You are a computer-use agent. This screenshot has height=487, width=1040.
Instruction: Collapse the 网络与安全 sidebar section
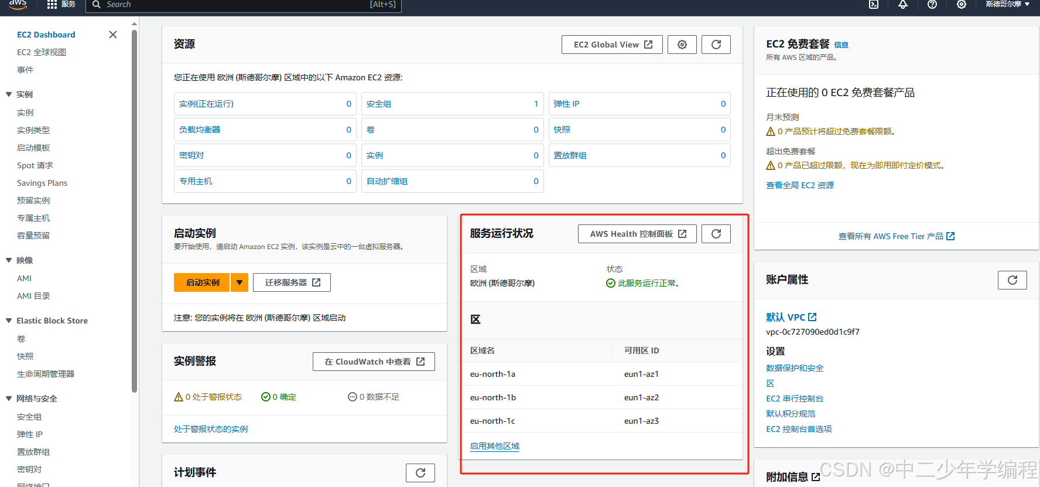(x=9, y=399)
